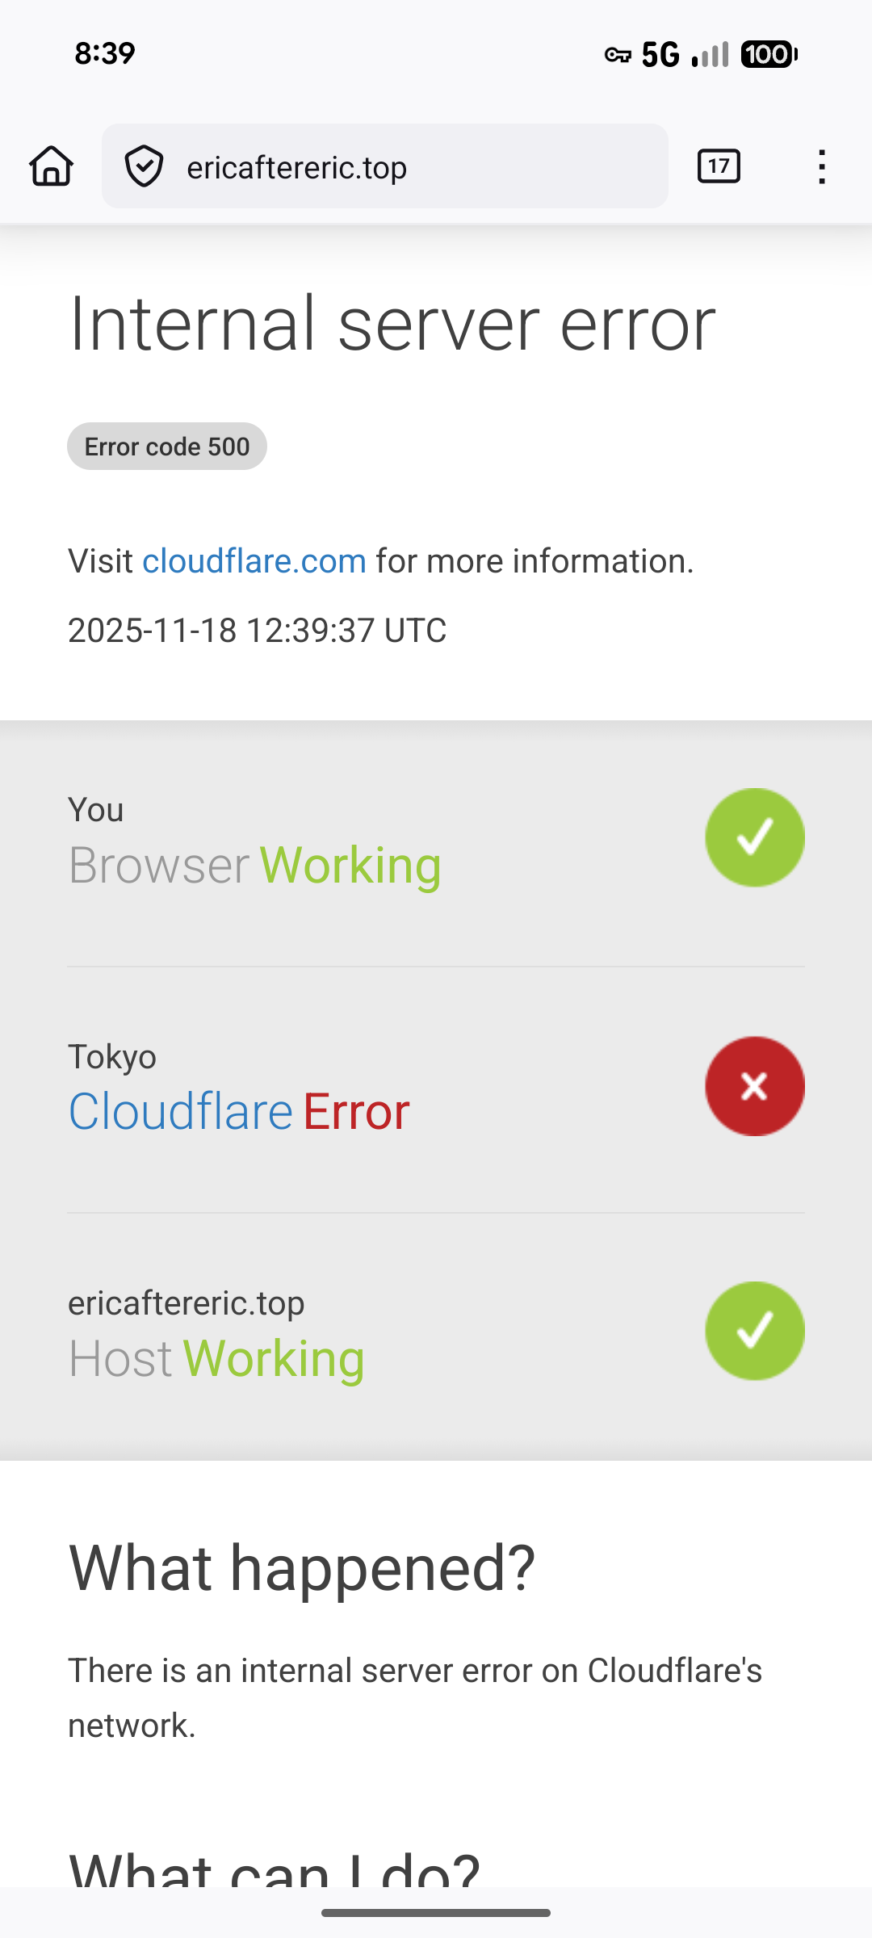Tap the shield site security icon
This screenshot has width=872, height=1938.
145,166
